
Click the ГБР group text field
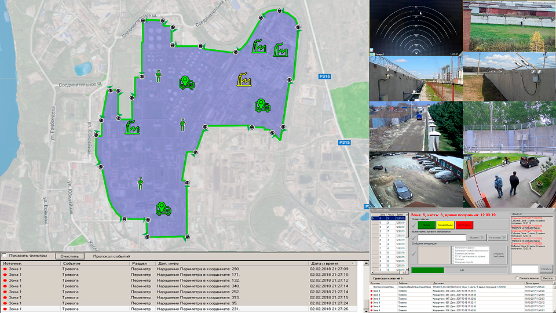(x=442, y=238)
